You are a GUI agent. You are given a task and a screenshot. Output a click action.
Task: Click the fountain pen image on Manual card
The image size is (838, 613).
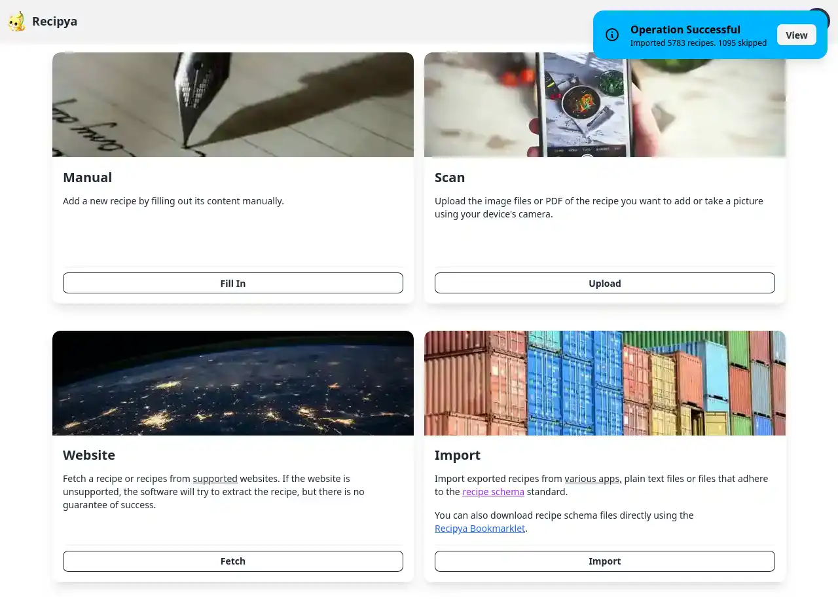point(233,105)
